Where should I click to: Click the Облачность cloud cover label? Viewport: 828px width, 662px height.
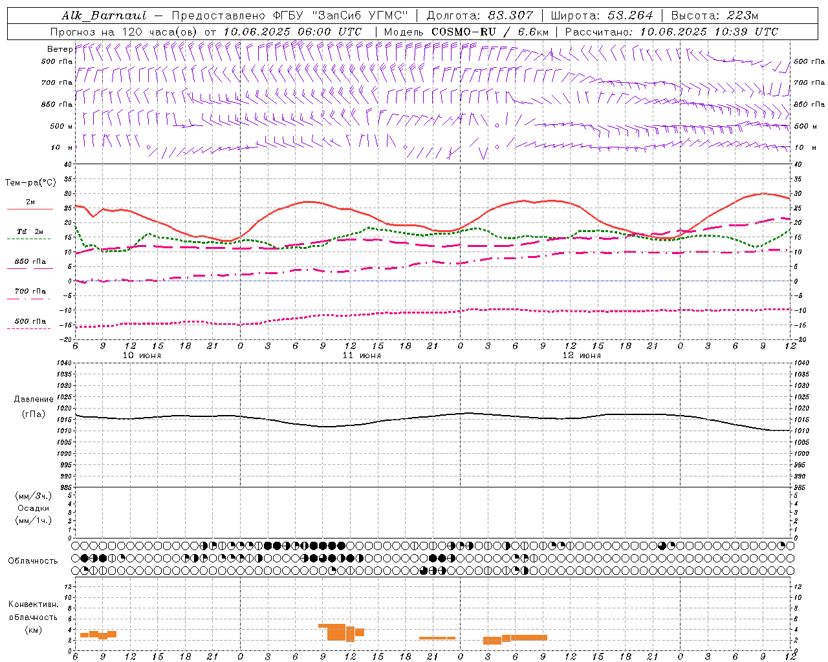pos(33,561)
